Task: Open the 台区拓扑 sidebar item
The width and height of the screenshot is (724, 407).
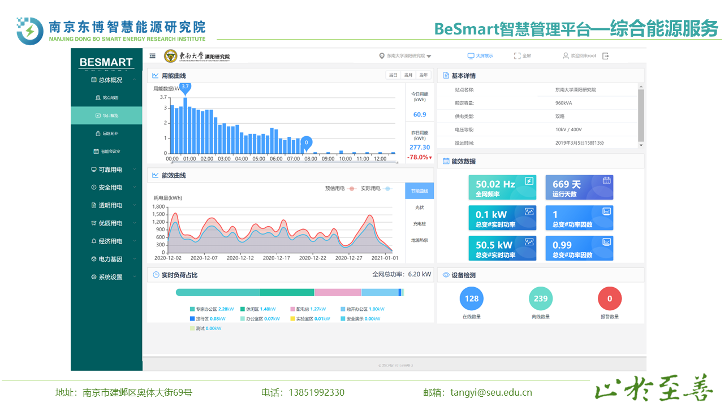Action: [x=106, y=133]
